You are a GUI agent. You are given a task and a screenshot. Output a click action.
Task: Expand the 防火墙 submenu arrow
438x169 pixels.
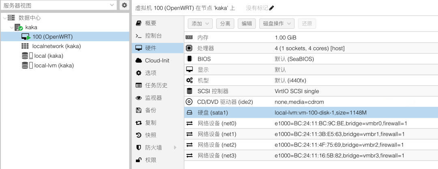coord(175,148)
